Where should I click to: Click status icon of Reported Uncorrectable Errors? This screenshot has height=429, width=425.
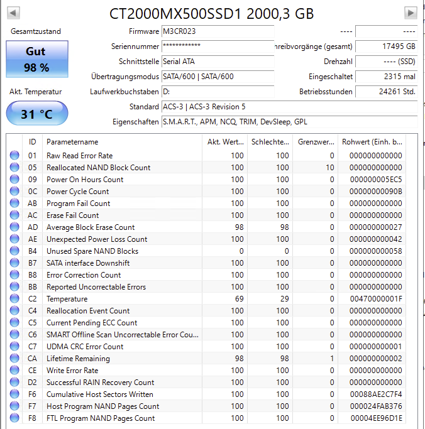coord(14,286)
